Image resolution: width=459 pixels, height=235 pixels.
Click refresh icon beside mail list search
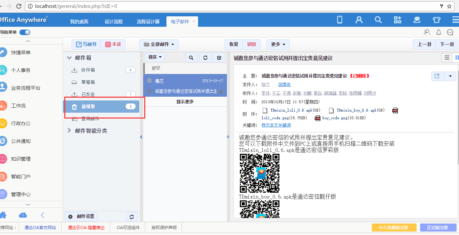coord(205,58)
